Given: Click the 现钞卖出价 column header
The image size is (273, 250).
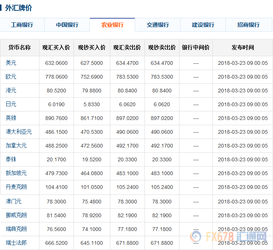Looking at the screenshot, I should (162, 48).
